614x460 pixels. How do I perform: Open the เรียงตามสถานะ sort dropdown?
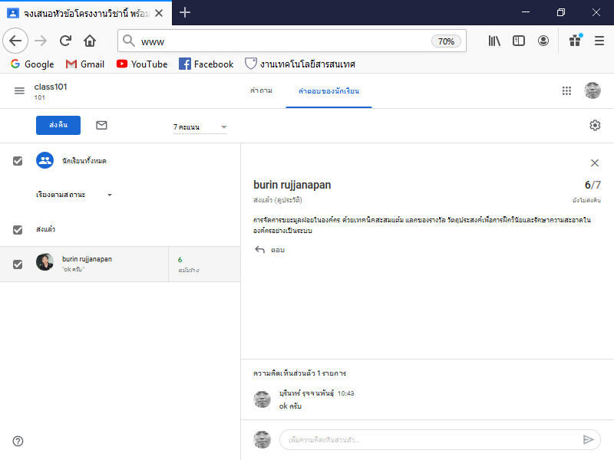(x=74, y=195)
